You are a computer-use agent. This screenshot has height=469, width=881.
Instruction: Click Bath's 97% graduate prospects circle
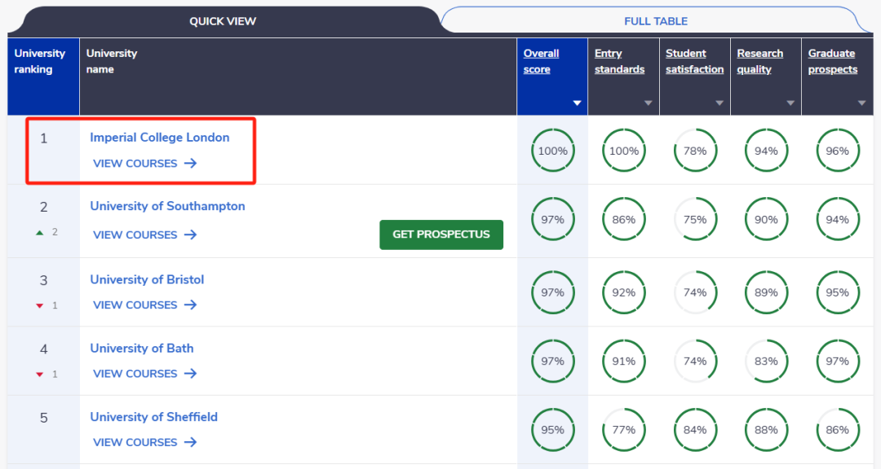pos(837,361)
